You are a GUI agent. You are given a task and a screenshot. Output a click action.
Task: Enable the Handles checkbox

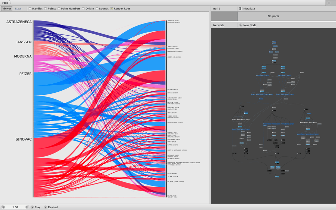click(x=30, y=9)
